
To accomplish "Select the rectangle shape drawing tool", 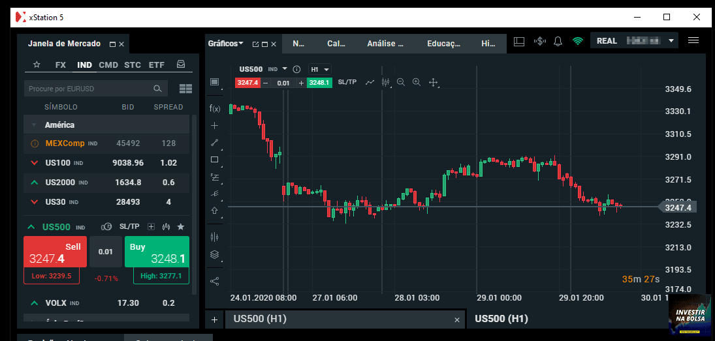I will [215, 159].
